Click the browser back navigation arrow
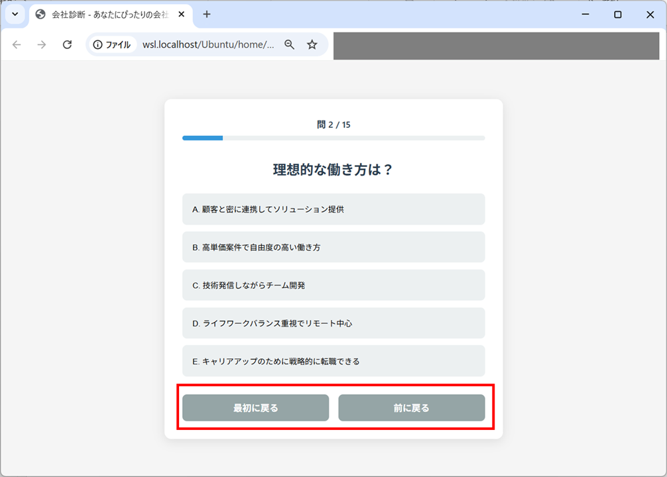667x477 pixels. [x=17, y=44]
